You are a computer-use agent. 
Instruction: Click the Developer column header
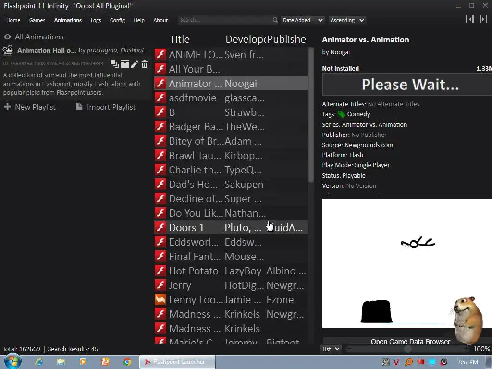tap(246, 39)
